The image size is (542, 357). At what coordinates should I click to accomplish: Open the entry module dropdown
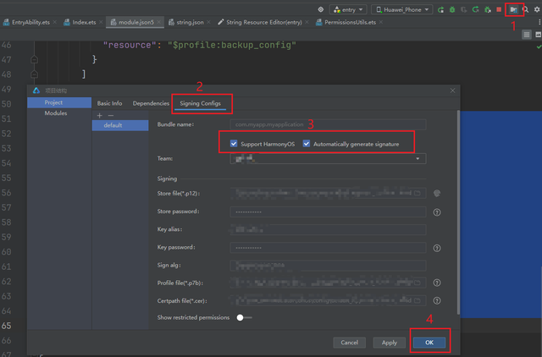347,9
